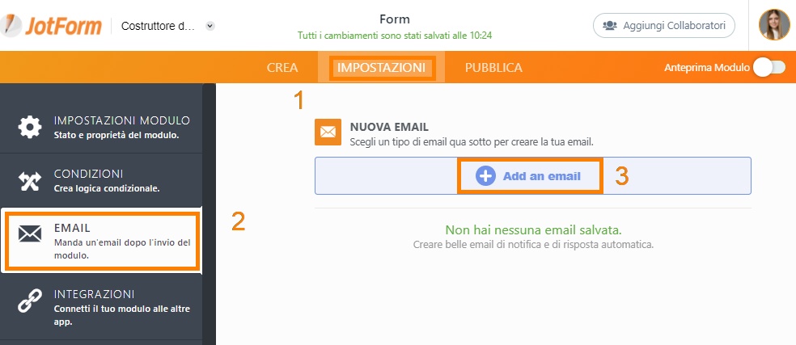This screenshot has width=796, height=345.
Task: Click the Condizioni crossed-arrows icon
Action: tap(30, 181)
